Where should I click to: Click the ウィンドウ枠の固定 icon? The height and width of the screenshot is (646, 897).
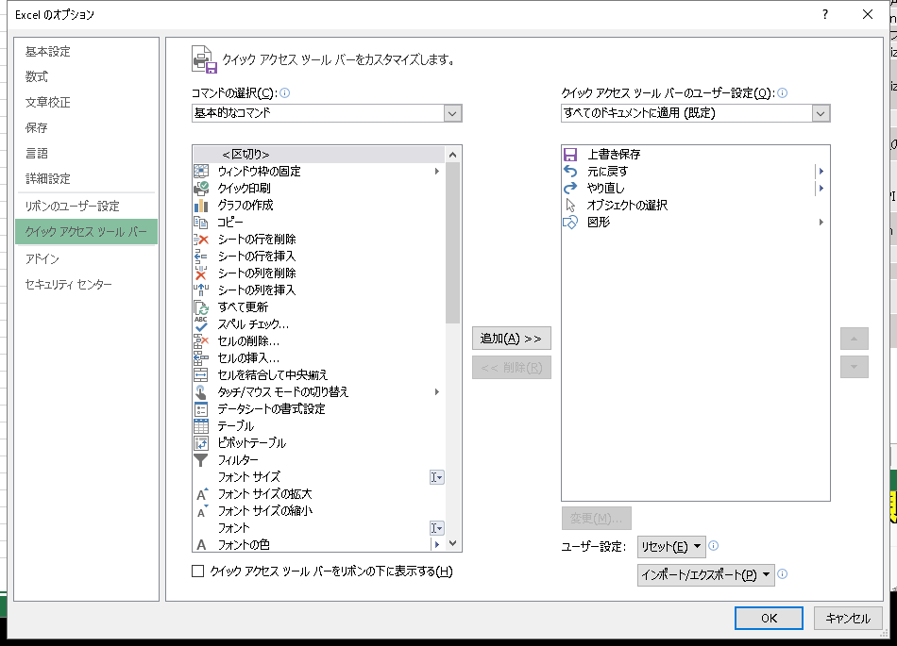pos(201,171)
